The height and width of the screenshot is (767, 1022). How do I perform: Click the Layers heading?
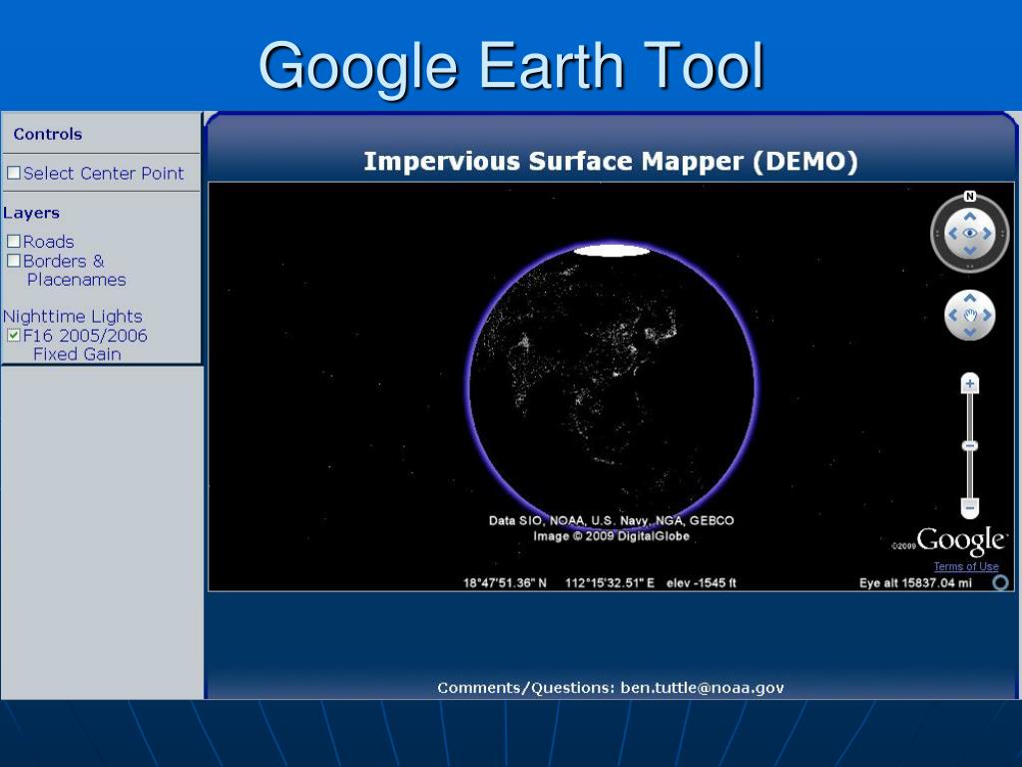click(31, 213)
